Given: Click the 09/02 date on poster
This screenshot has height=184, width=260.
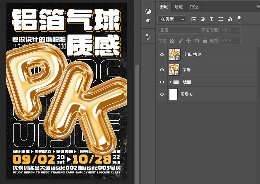Looking at the screenshot, I should [34, 159].
